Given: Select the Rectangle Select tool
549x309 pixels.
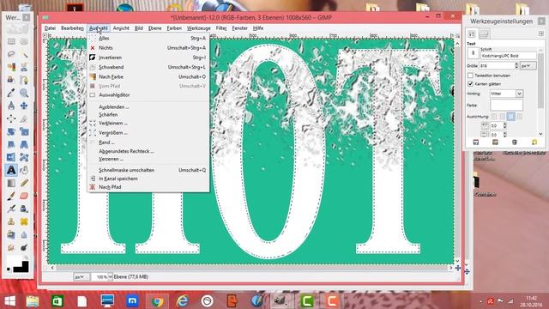Looking at the screenshot, I should coord(11,42).
